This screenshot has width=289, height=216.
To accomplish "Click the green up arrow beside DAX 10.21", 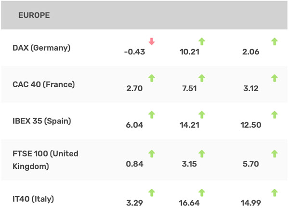I will coord(202,41).
